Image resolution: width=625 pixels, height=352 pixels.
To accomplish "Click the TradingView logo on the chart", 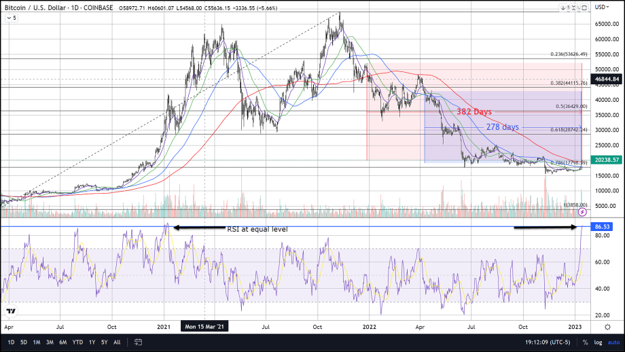I will (x=11, y=312).
